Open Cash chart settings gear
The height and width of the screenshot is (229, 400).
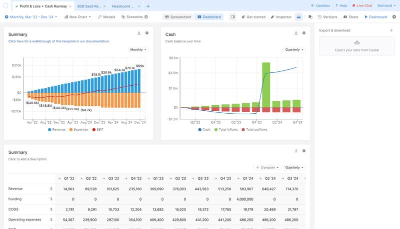click(x=304, y=33)
